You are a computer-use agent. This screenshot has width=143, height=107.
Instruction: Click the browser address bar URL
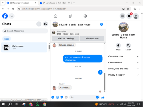[x=44, y=9]
